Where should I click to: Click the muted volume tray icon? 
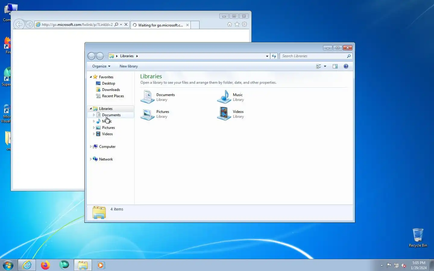(x=404, y=265)
